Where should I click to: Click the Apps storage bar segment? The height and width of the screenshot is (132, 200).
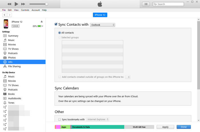[x=65, y=127]
